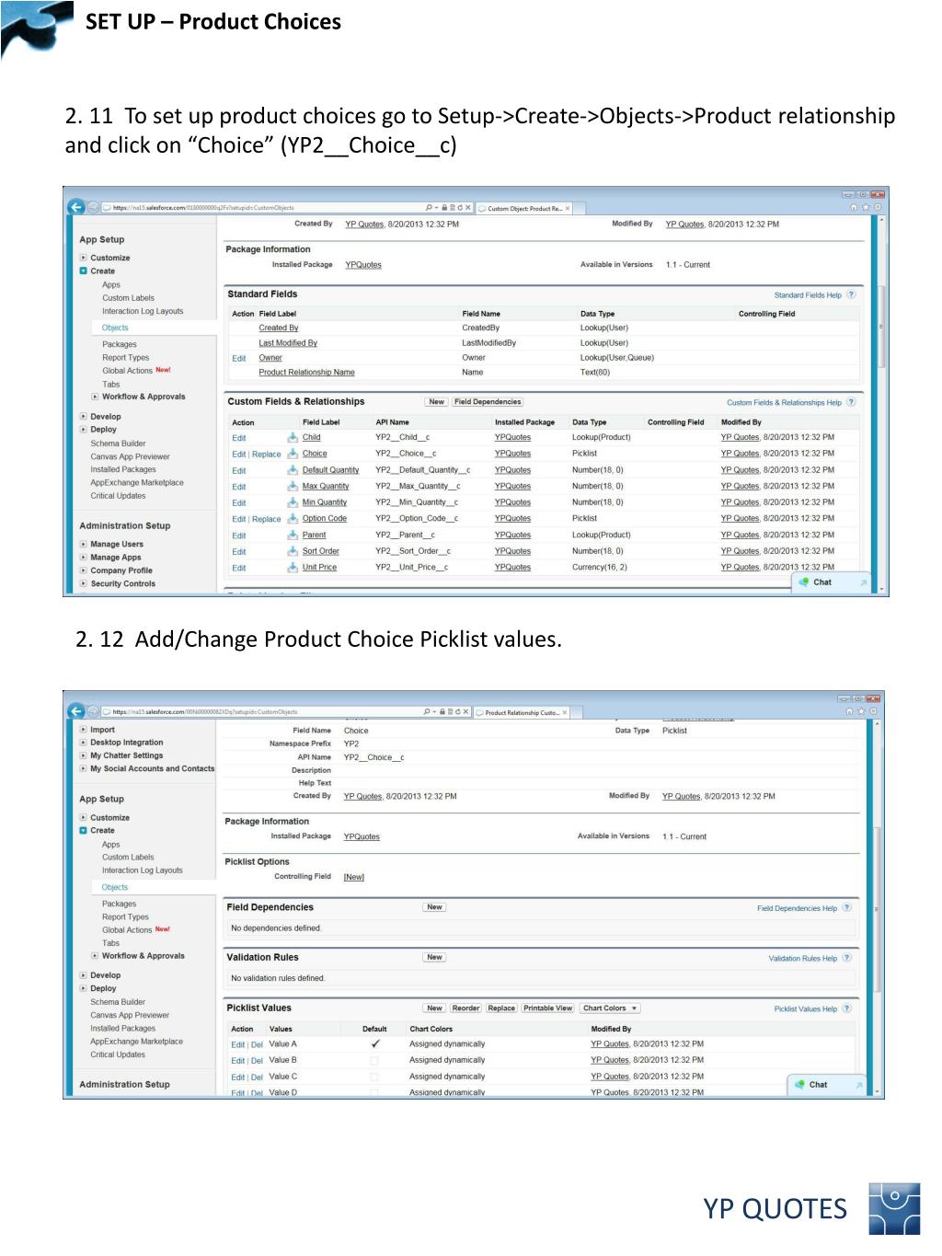Click the Field Dependencies button
Image resolution: width=942 pixels, height=1256 pixels.
point(488,402)
